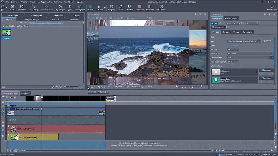The image size is (278, 156).
Task: Collapse the Kapitel track in timeline
Action: click(8, 106)
